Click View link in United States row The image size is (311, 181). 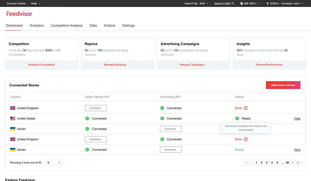click(x=297, y=118)
